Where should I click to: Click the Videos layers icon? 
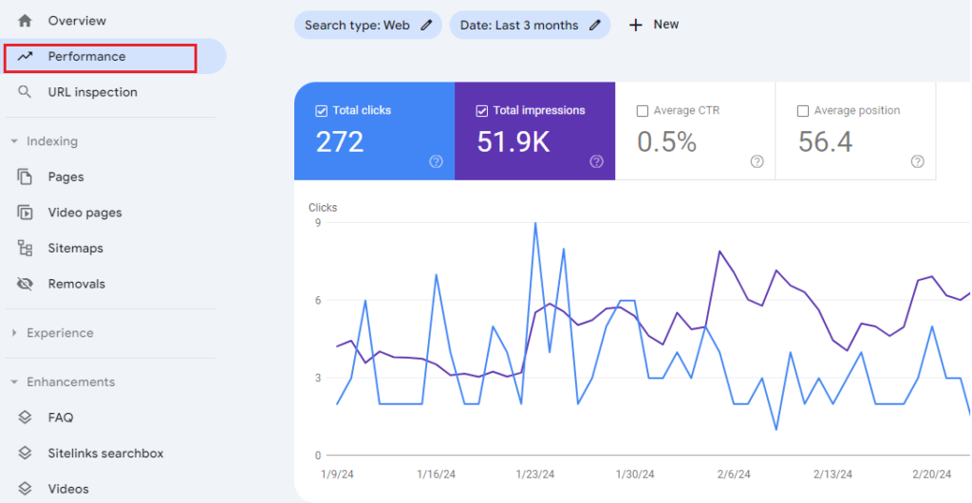click(25, 489)
